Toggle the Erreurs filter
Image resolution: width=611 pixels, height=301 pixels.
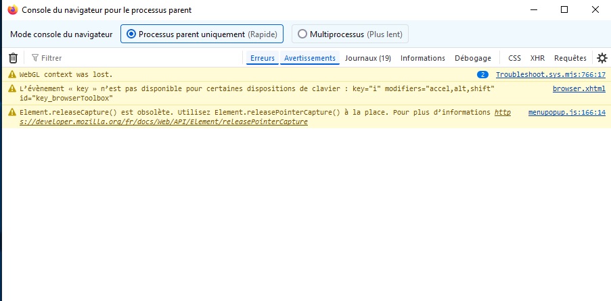263,58
